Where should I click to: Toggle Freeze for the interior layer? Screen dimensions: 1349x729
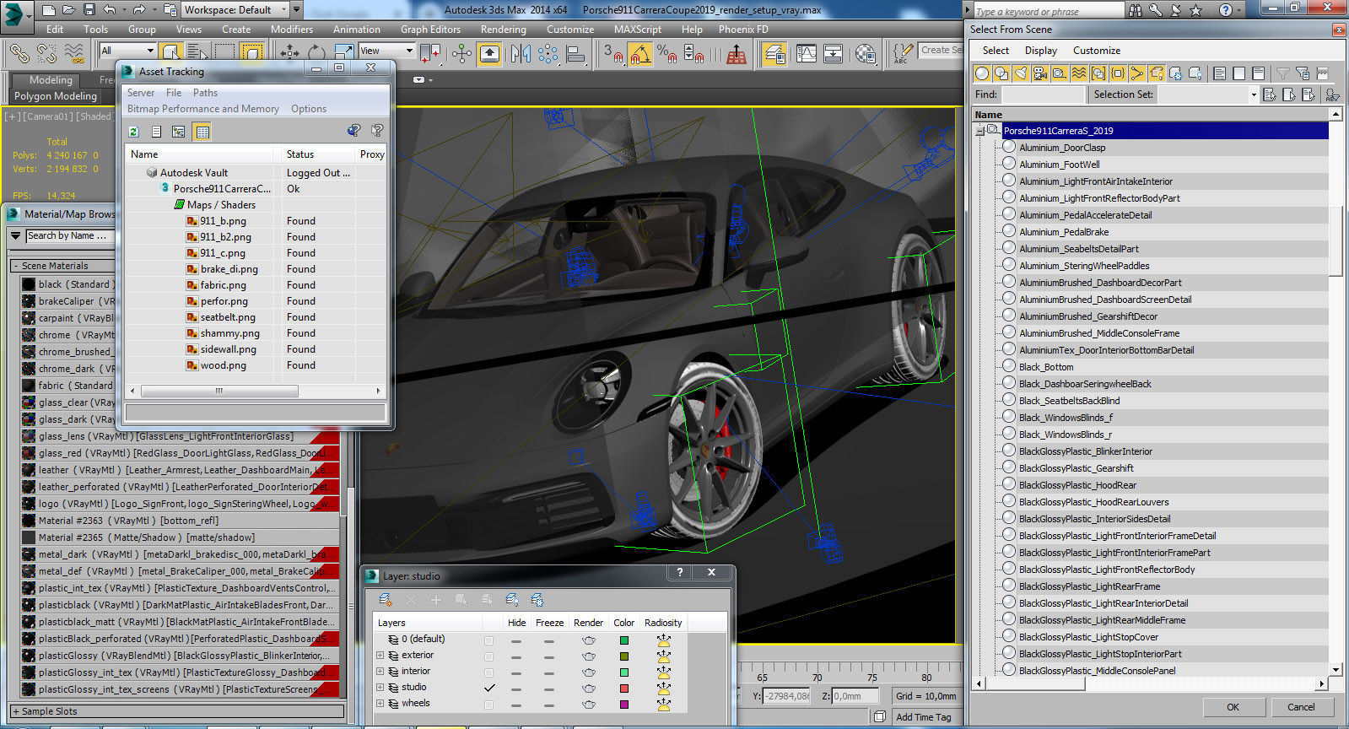pyautogui.click(x=549, y=672)
